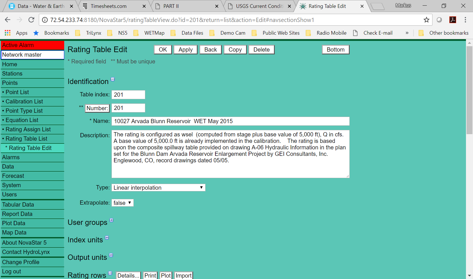
Task: Click the browser back arrow
Action: [8, 20]
